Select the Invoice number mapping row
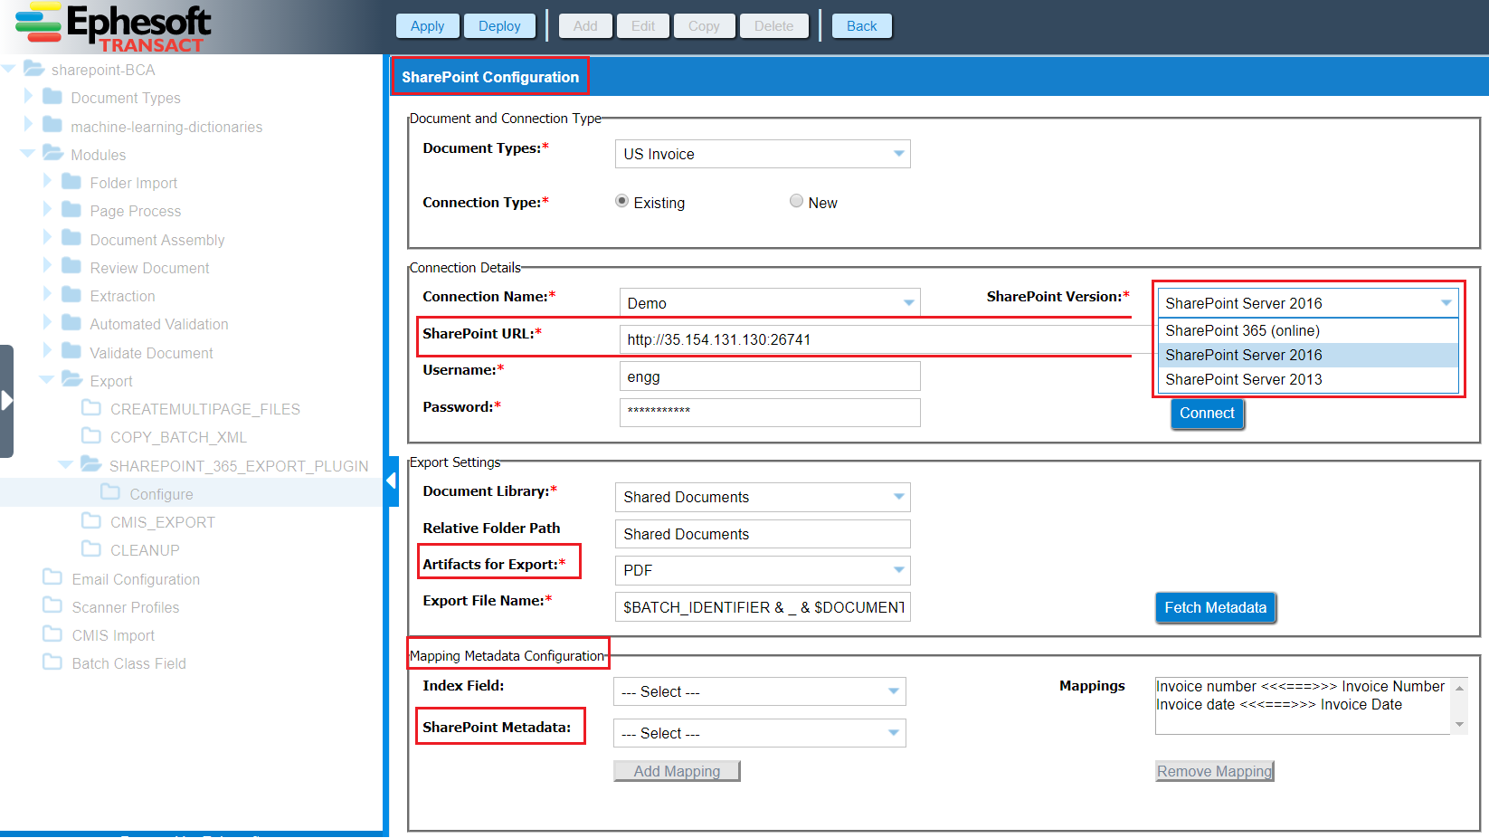 tap(1300, 686)
